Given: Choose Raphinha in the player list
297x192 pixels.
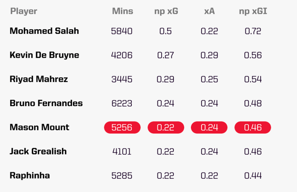Looking at the screenshot, I should tap(30, 176).
